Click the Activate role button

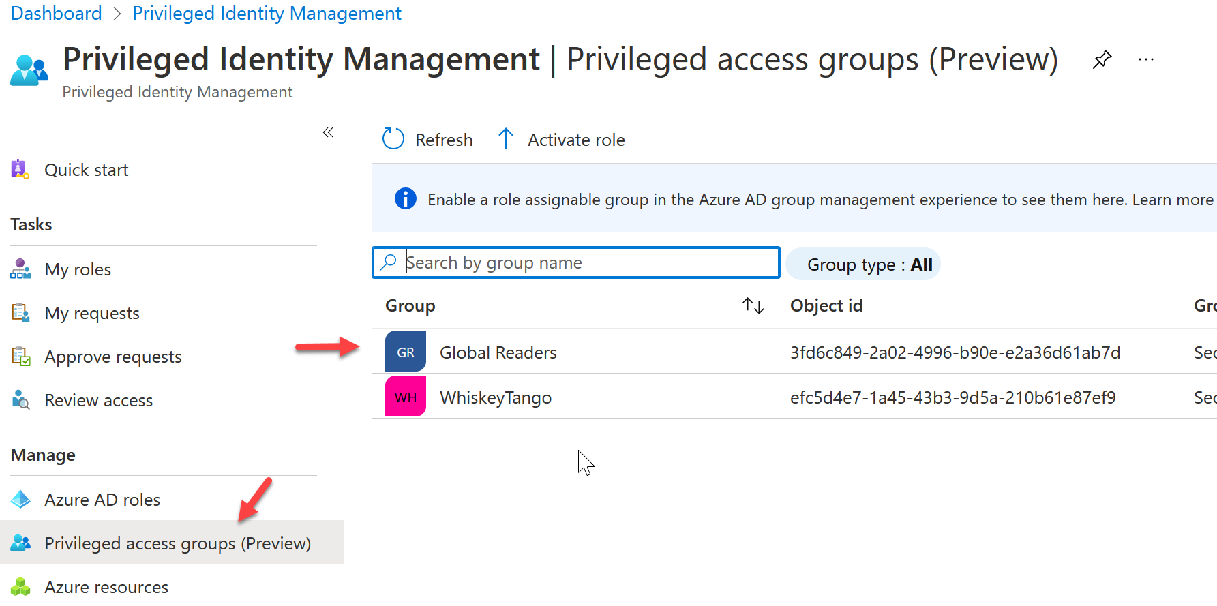562,140
